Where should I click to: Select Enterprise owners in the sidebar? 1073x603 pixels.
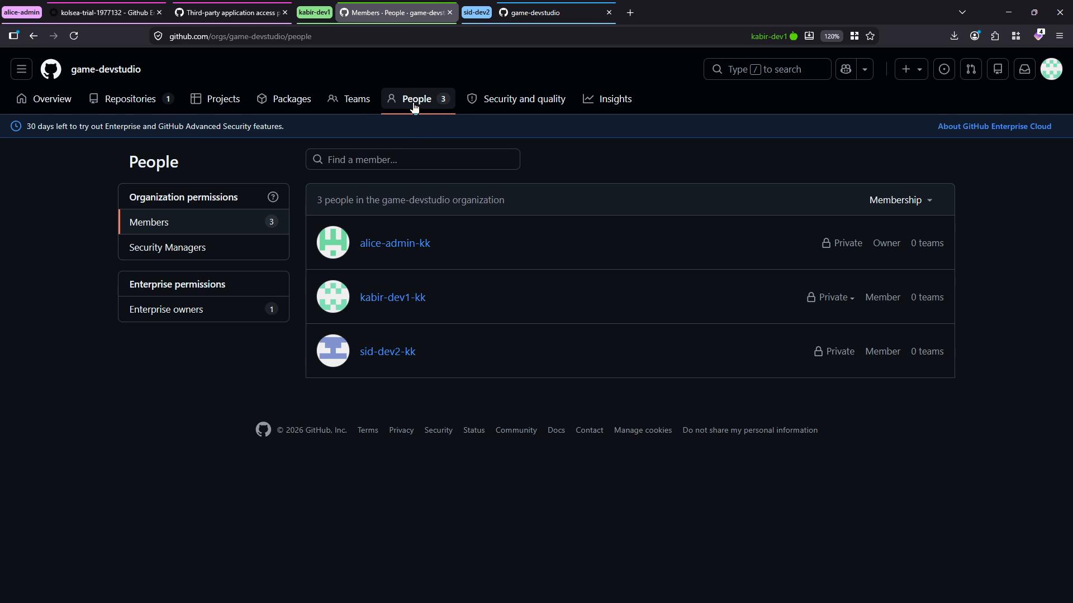click(203, 309)
